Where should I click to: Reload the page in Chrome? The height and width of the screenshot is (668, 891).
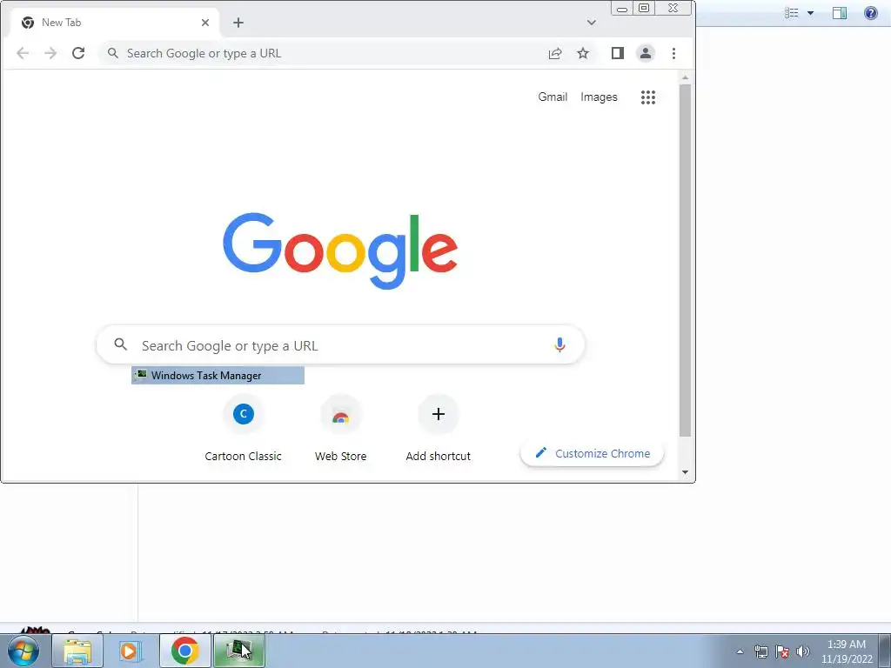[x=78, y=53]
